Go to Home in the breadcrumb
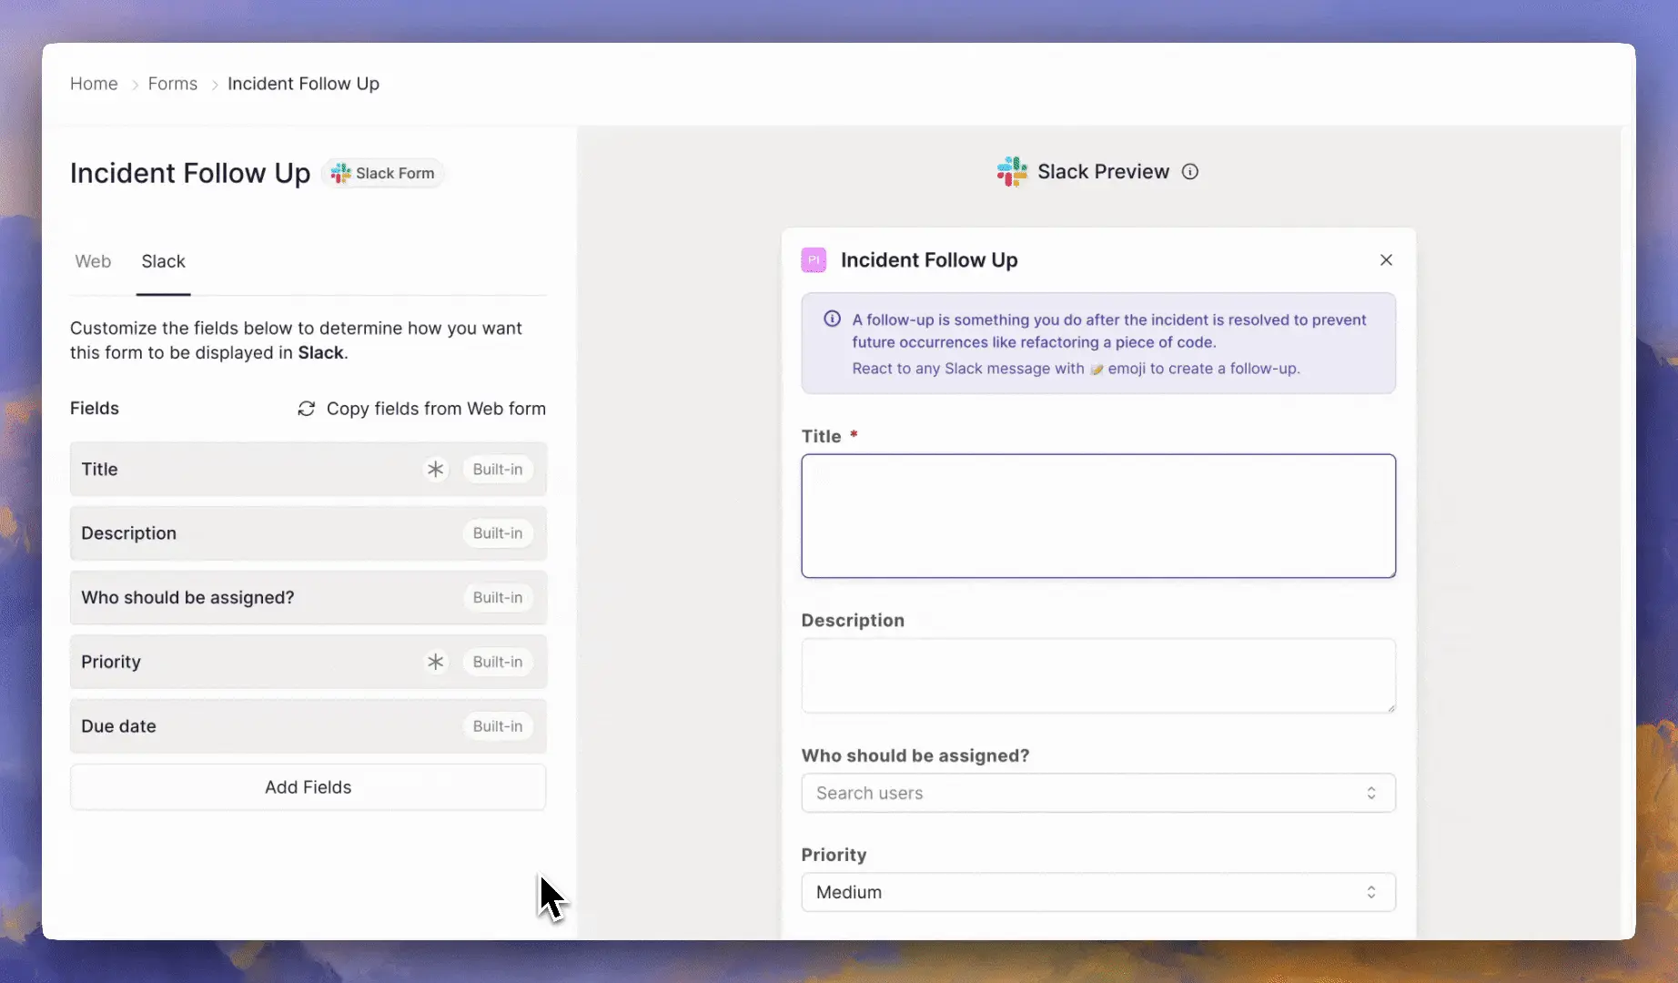The width and height of the screenshot is (1678, 983). click(x=94, y=84)
